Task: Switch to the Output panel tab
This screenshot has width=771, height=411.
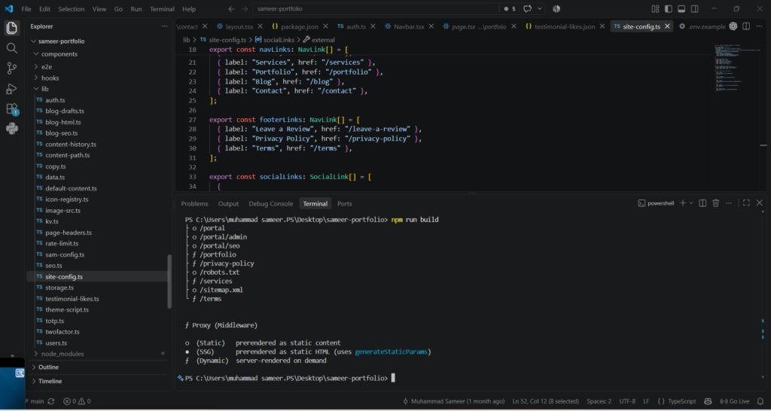Action: pyautogui.click(x=228, y=203)
